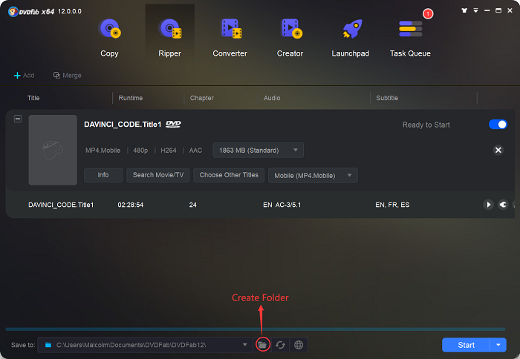Click the MP4.Mobile format label
The image size is (520, 359).
(103, 151)
